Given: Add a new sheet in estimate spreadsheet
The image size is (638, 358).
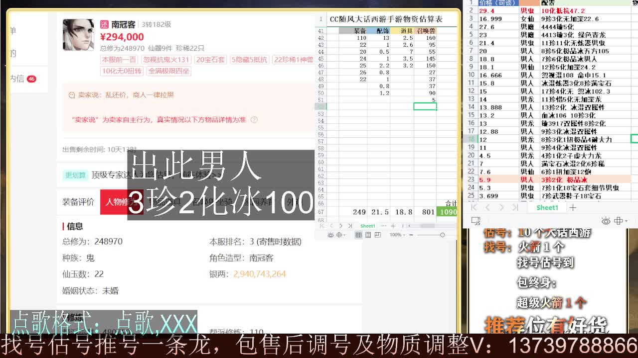Looking at the screenshot, I should tap(393, 226).
